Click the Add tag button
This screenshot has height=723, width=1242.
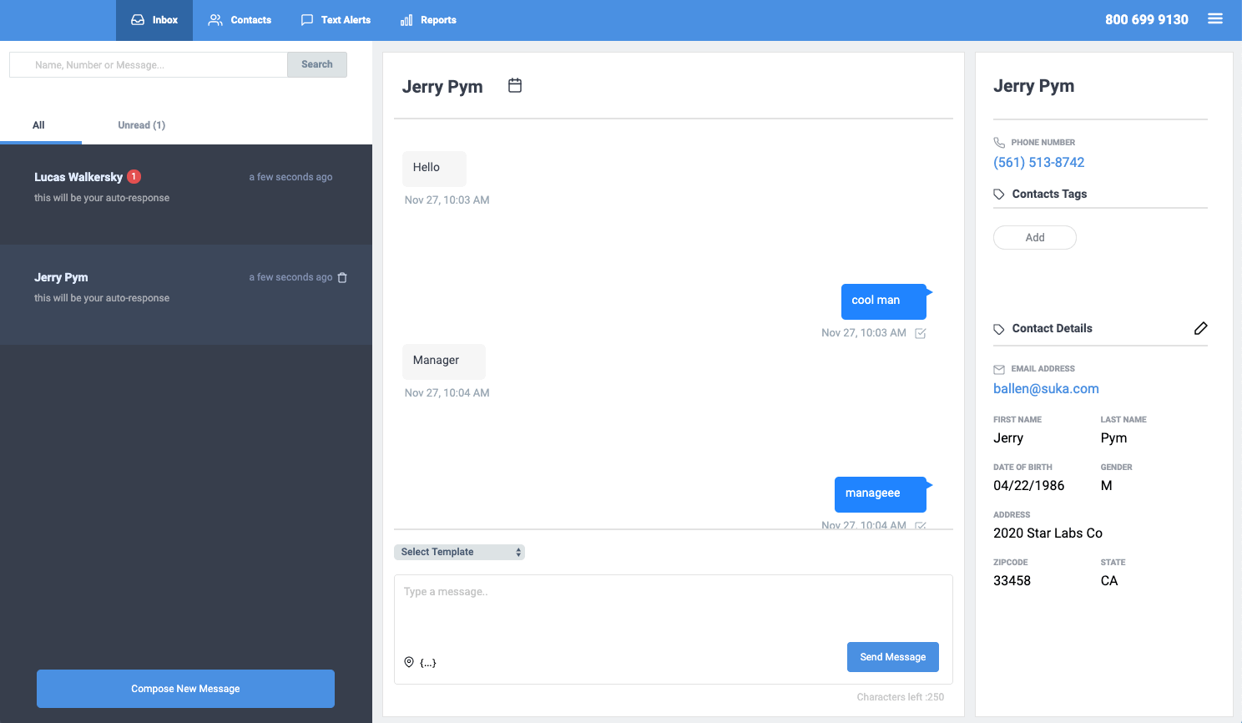[x=1035, y=237]
